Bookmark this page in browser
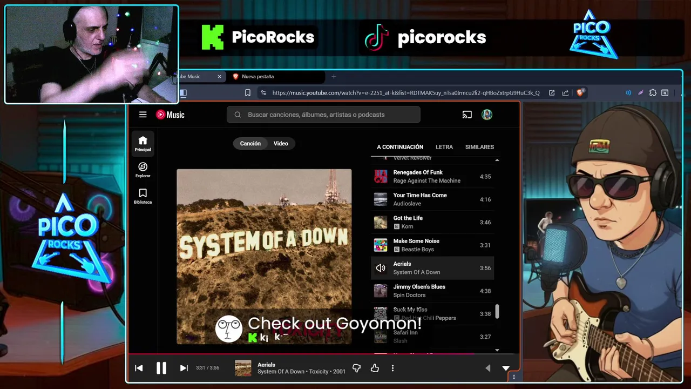Screen dimensions: 691x389 tap(248, 93)
